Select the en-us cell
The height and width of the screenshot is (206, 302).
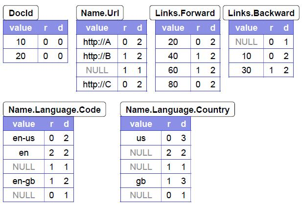click(23, 138)
